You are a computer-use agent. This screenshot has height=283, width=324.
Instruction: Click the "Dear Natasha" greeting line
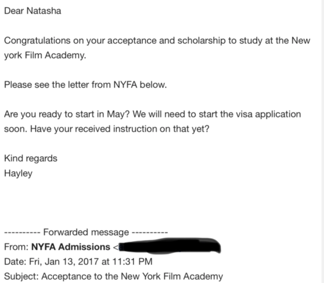[x=33, y=11]
